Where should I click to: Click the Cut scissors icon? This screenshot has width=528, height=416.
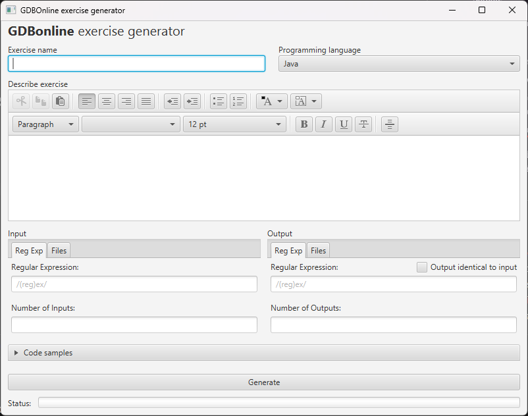21,101
